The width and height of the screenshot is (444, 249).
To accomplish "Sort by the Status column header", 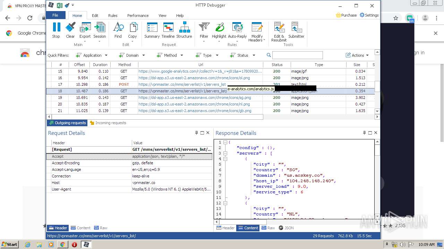I will coord(277,65).
